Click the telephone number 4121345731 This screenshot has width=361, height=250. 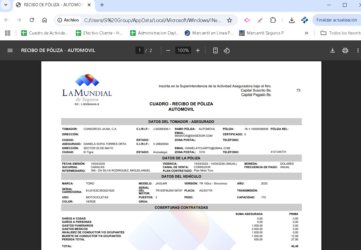[278, 152]
